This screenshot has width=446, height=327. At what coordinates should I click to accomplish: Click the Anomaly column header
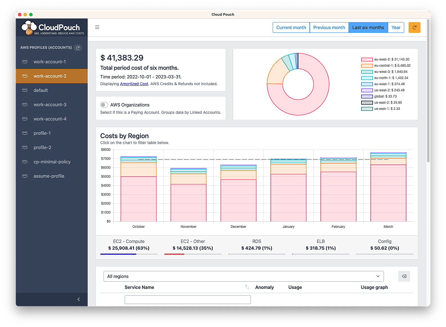tap(264, 287)
